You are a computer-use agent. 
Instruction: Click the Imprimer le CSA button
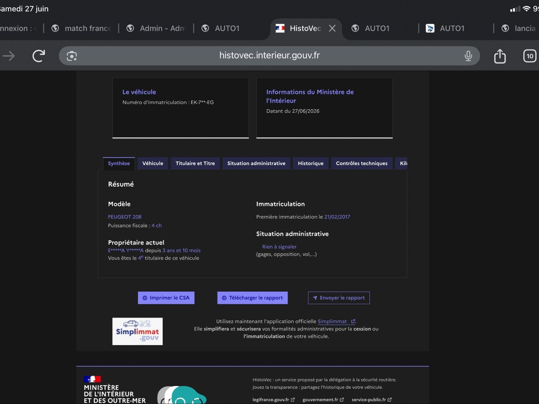coord(166,298)
